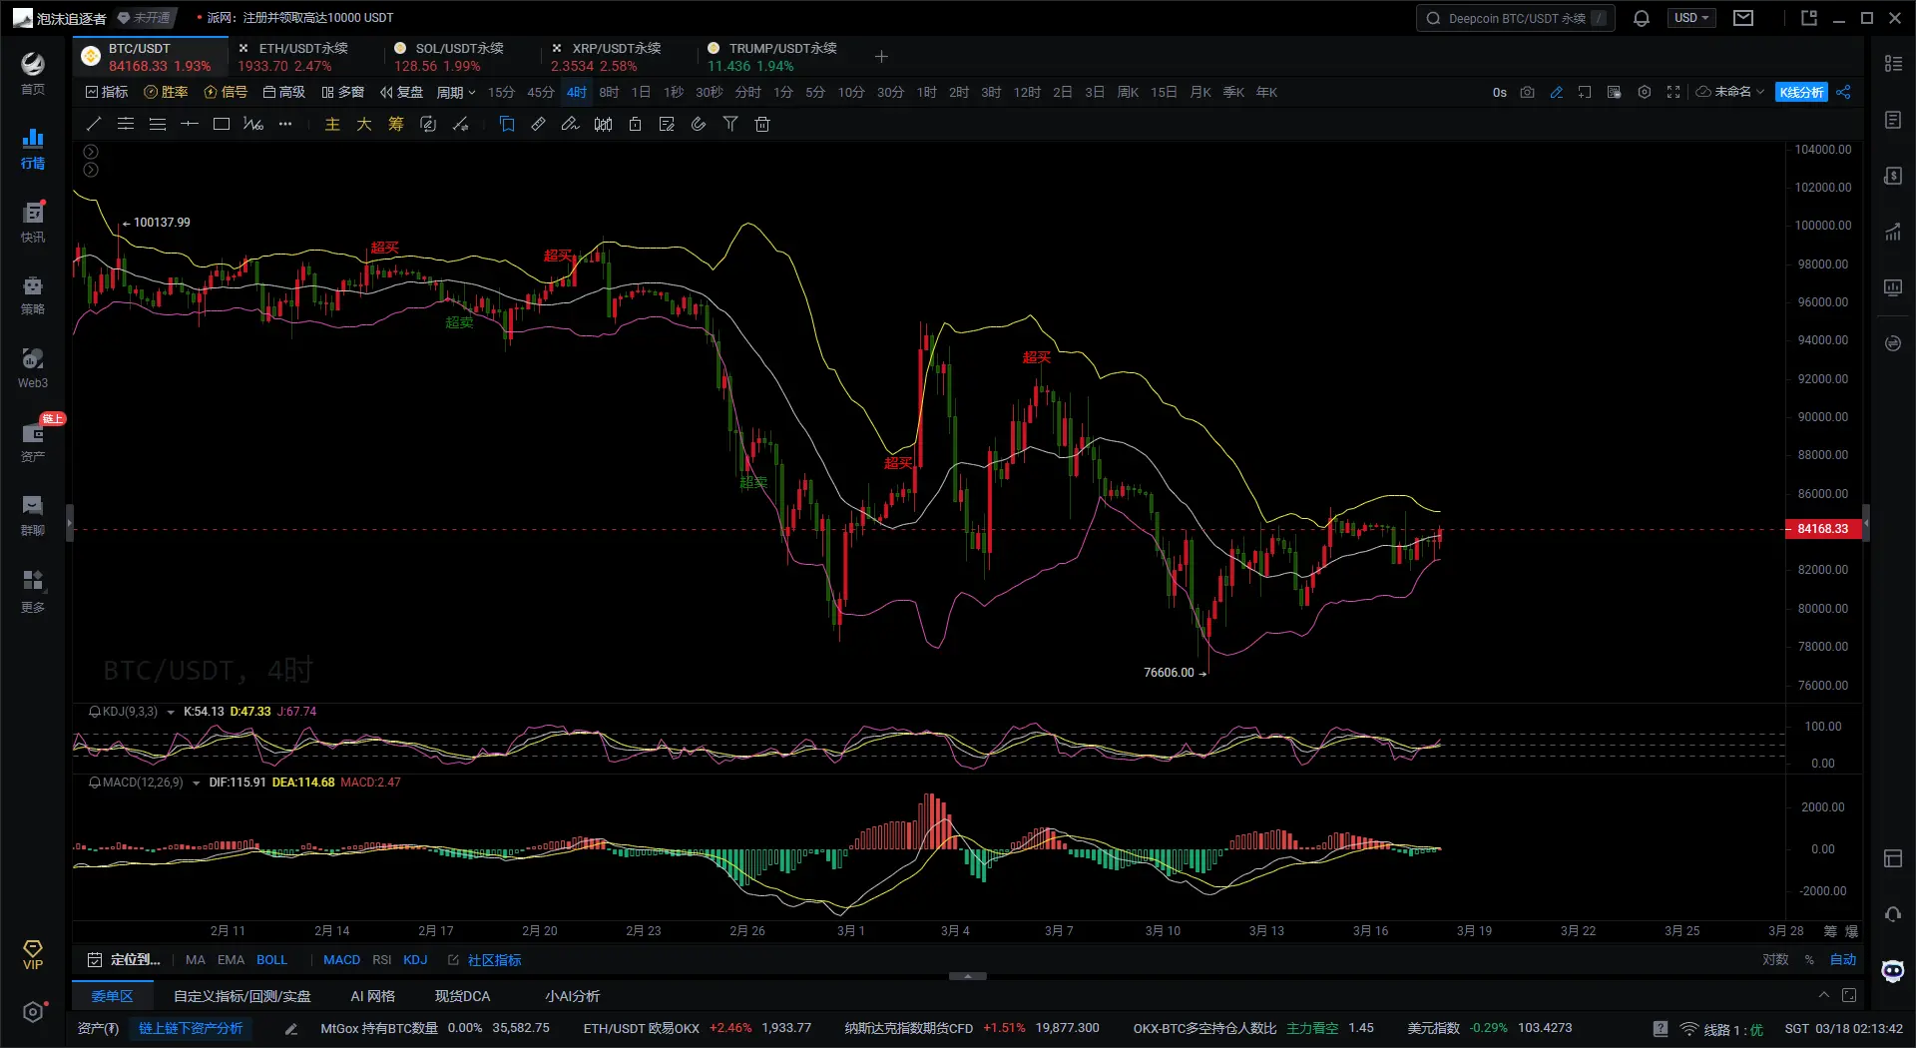Toggle the BOLL indicator off
1916x1048 pixels.
click(271, 960)
